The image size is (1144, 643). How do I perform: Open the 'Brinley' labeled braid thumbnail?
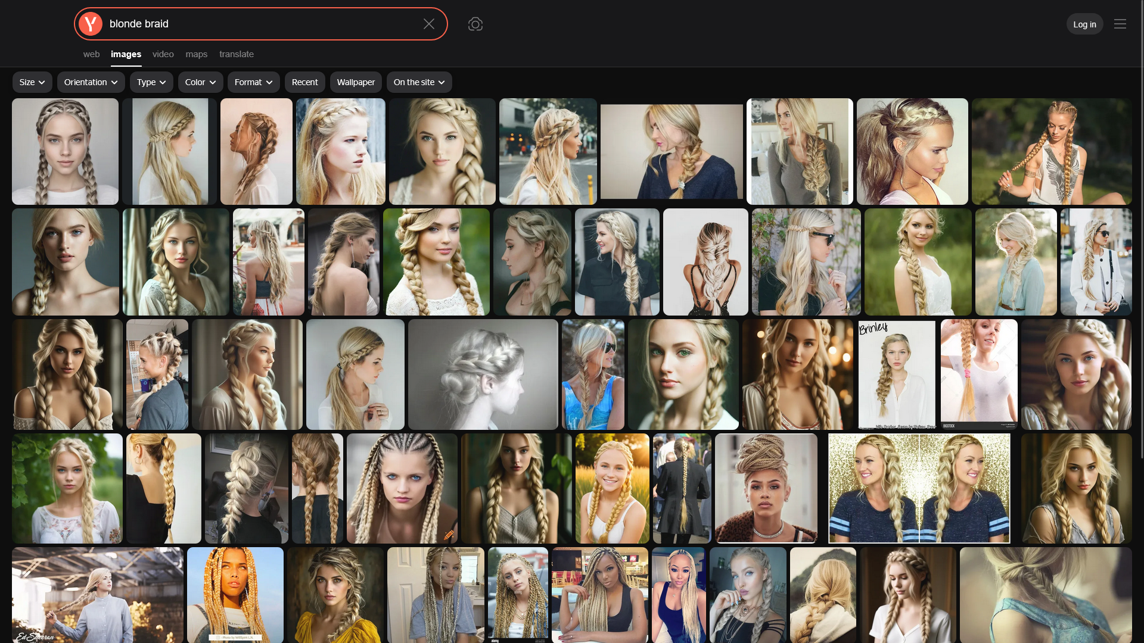(x=897, y=374)
